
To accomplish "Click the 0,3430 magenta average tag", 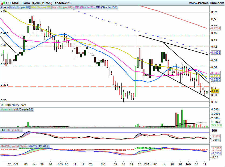I will [216, 73].
